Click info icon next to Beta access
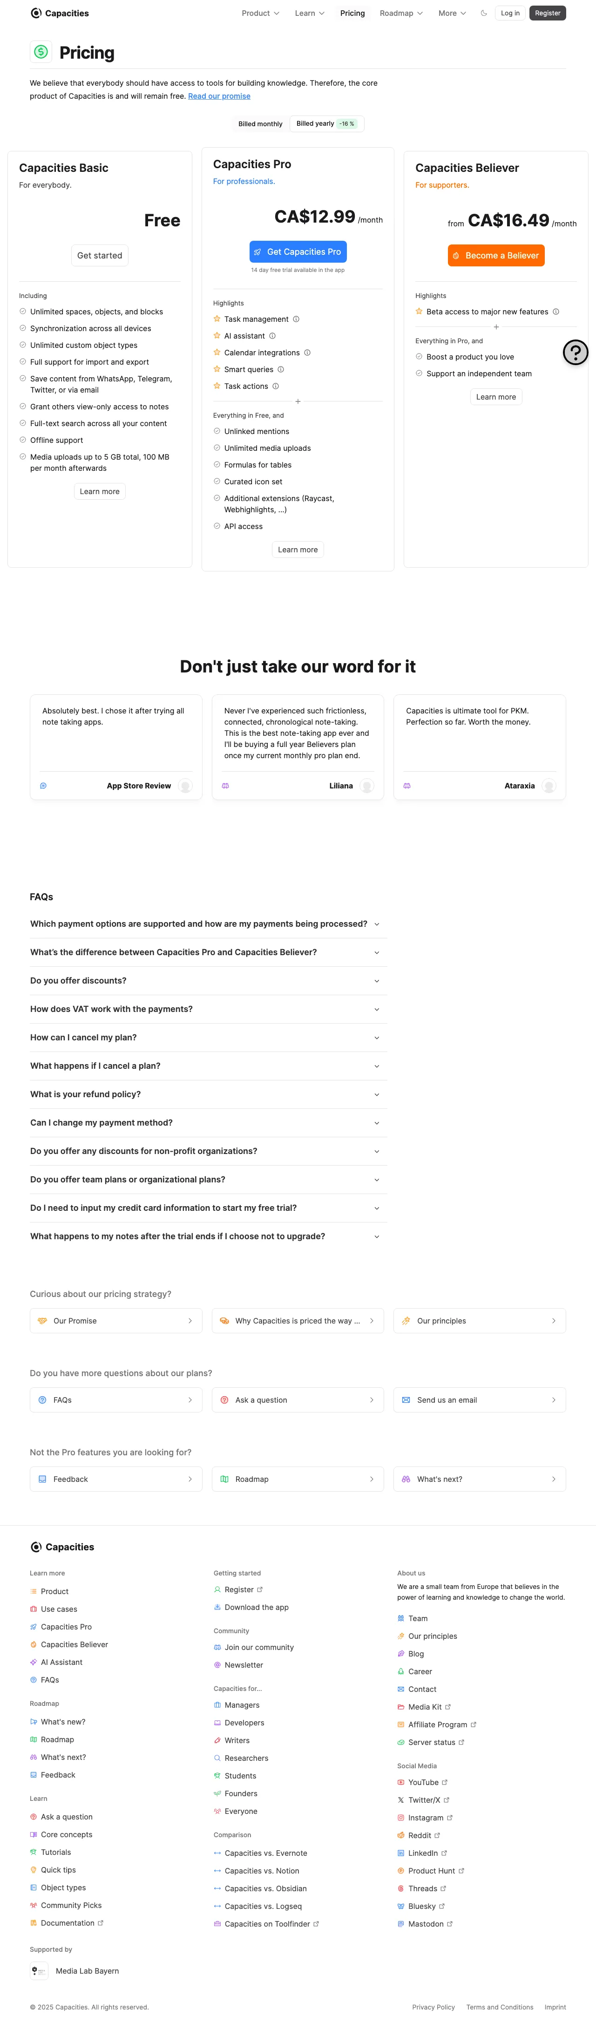Viewport: 596px width, 2023px height. coord(556,312)
